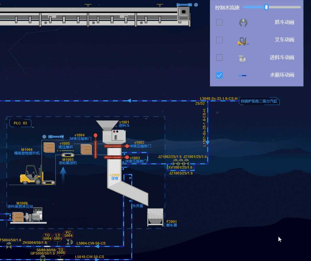
Task: Click the crate on M1004 lift
Action: pos(49,147)
